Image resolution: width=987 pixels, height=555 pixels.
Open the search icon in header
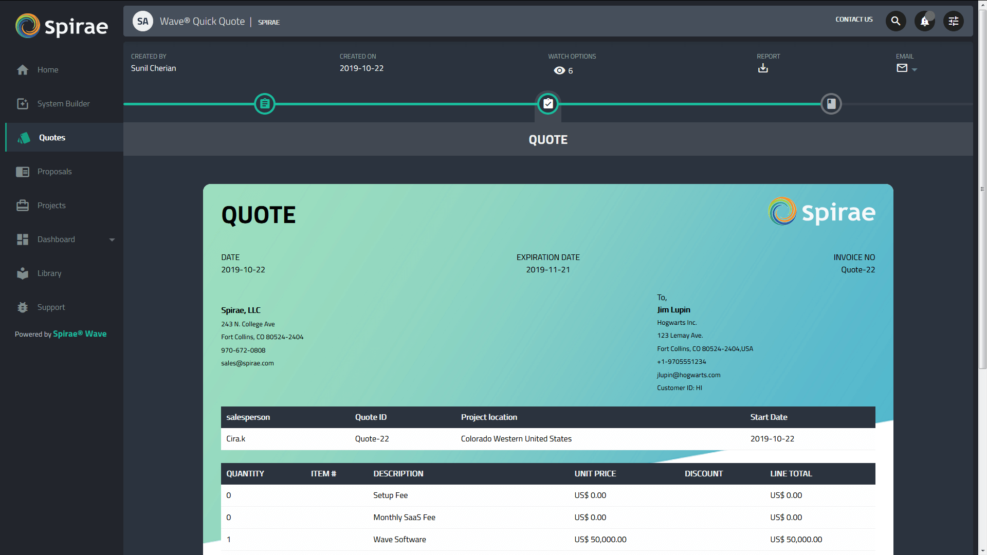pos(895,21)
